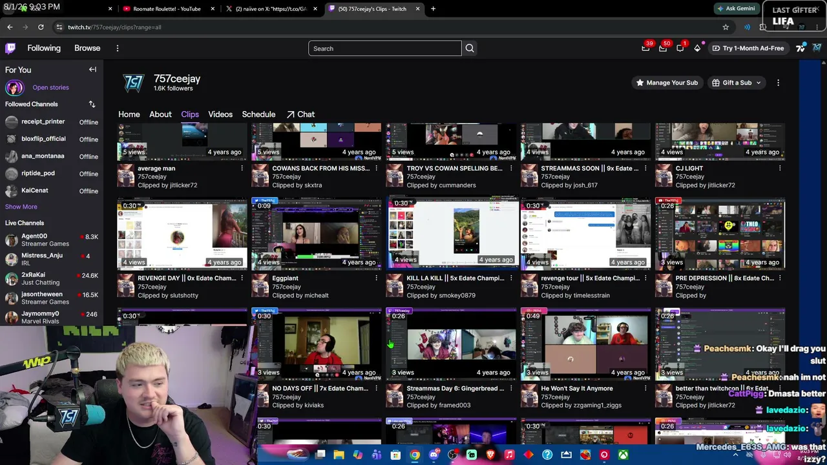Open 2xRaKai live channel in sidebar

52,278
